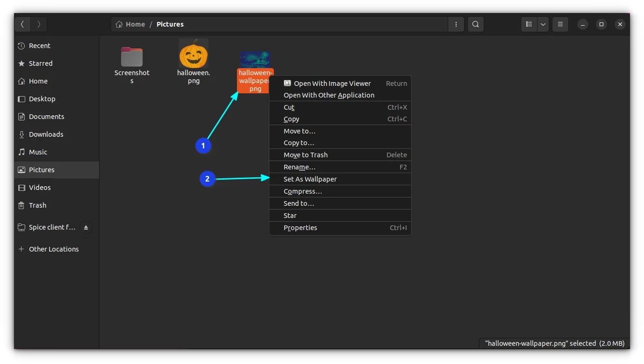Open Trash in the sidebar
The height and width of the screenshot is (364, 644).
(x=37, y=205)
